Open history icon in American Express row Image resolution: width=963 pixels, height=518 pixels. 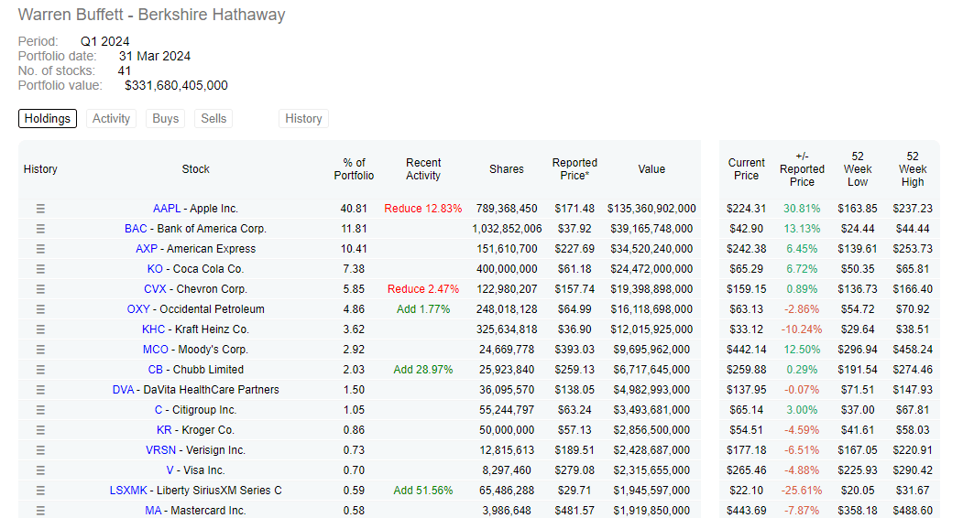[40, 249]
